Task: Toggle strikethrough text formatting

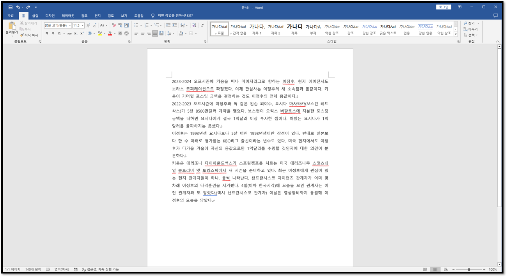Action: 69,34
